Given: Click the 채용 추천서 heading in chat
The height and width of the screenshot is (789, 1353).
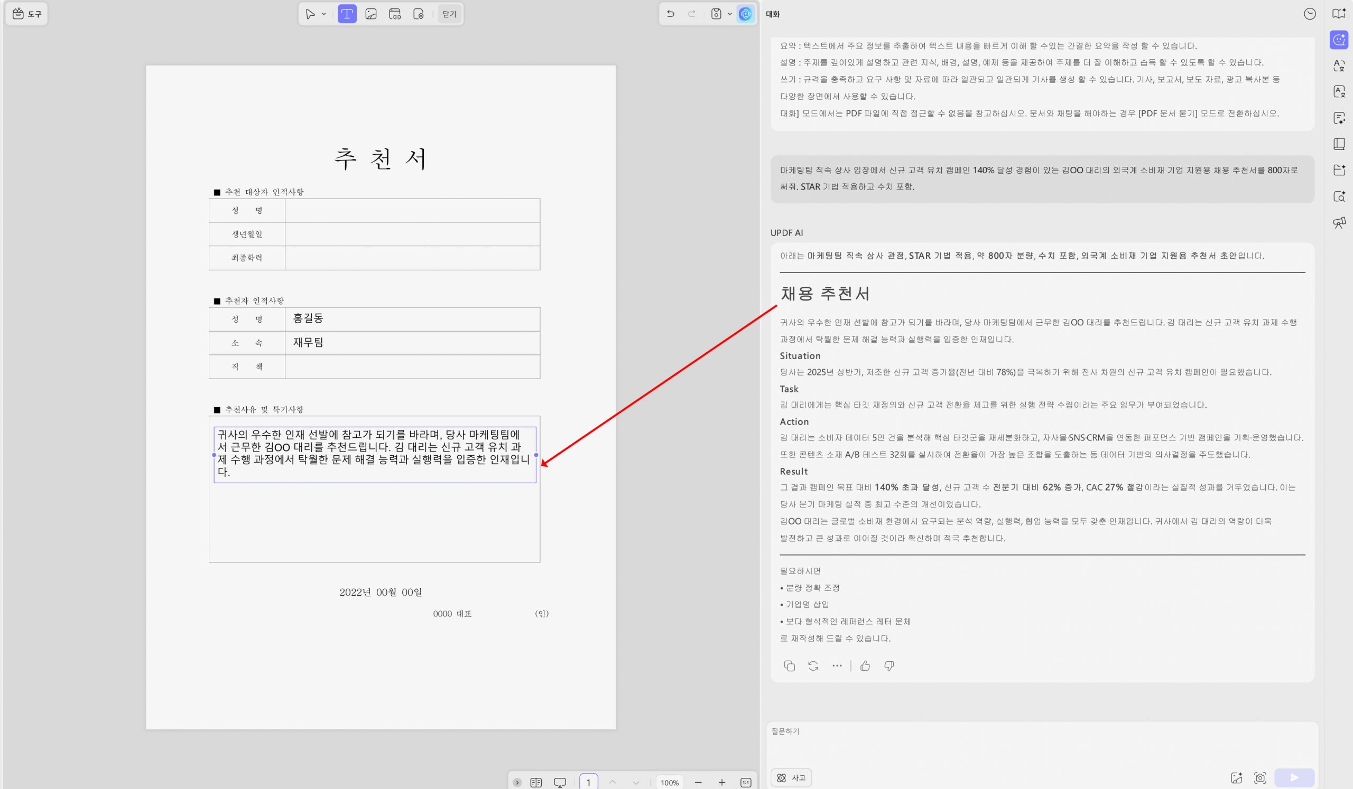Looking at the screenshot, I should coord(824,294).
